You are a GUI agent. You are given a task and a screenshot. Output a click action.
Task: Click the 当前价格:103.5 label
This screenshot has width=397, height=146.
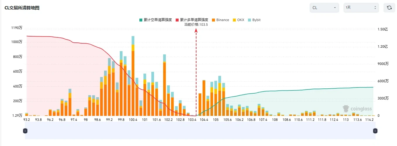[196, 25]
